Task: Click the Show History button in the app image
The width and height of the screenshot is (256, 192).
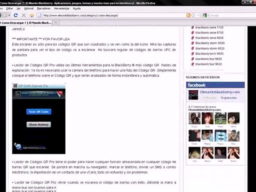Action: [x=39, y=125]
